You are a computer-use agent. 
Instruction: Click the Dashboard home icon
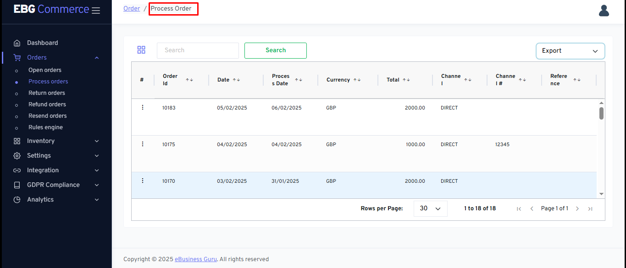pyautogui.click(x=17, y=42)
